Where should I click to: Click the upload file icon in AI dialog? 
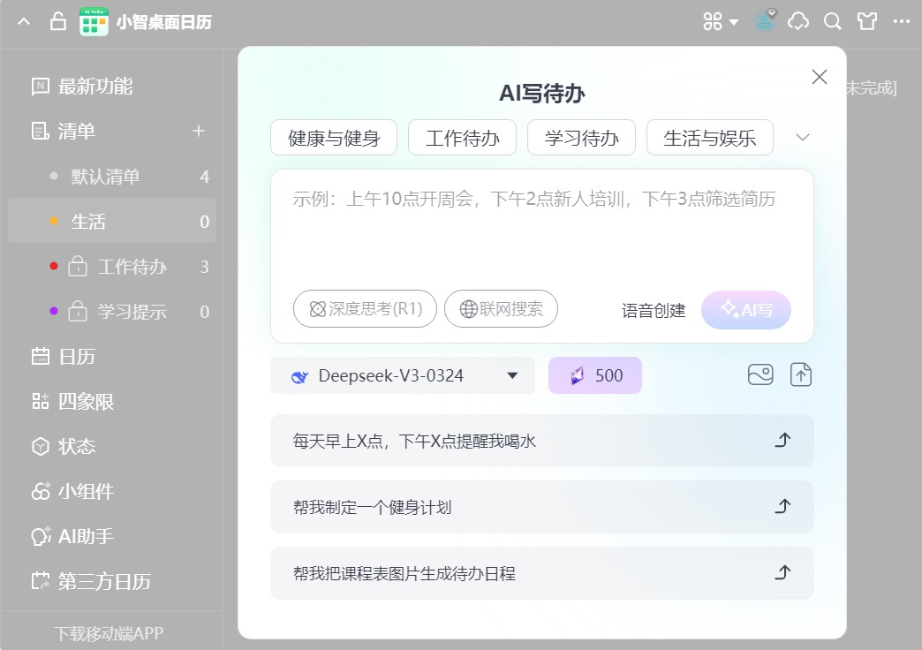[x=801, y=374]
